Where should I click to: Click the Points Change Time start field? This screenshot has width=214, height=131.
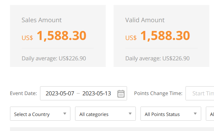coord(200,93)
